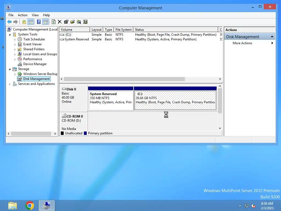The image size is (281, 211).
Task: Select the Local Users and Groups icon
Action: [20, 54]
